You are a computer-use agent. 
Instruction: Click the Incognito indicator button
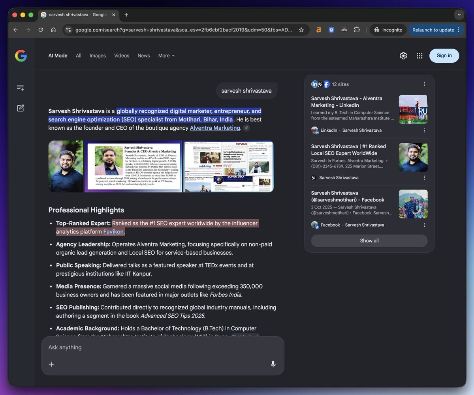[388, 30]
